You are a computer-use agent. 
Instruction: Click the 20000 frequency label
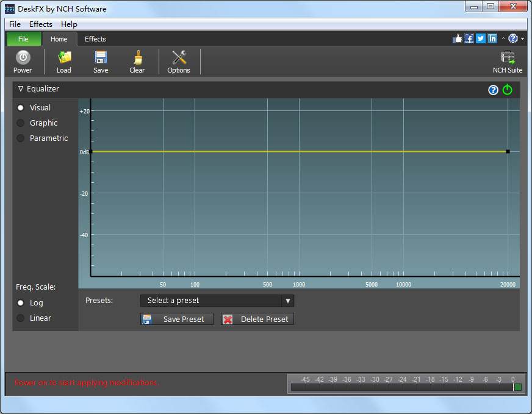pyautogui.click(x=508, y=285)
